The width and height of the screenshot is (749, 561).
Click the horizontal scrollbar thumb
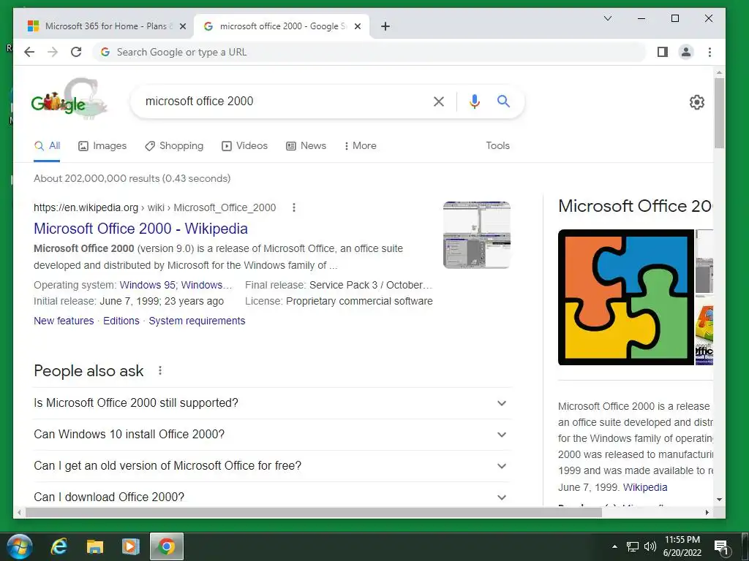click(x=313, y=512)
